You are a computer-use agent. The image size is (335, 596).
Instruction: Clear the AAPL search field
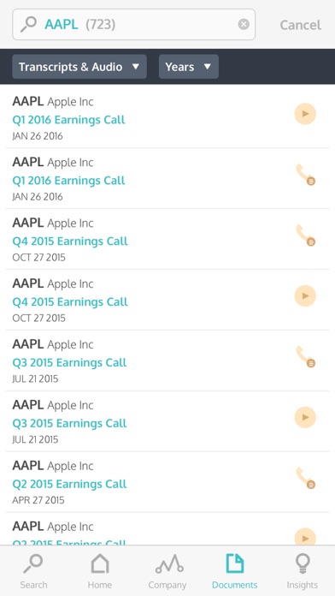pyautogui.click(x=244, y=24)
